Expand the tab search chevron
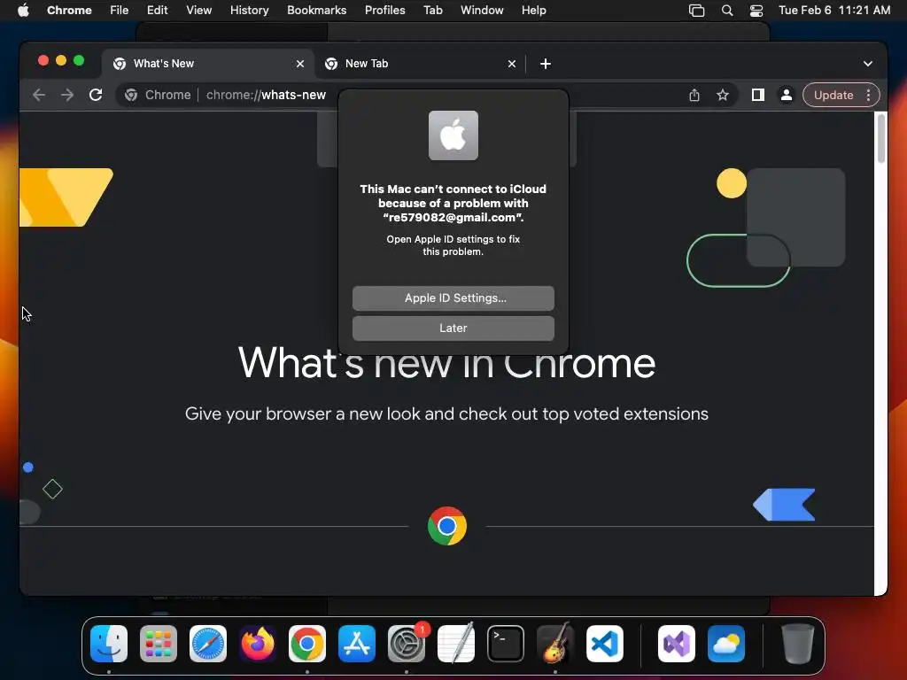 868,64
